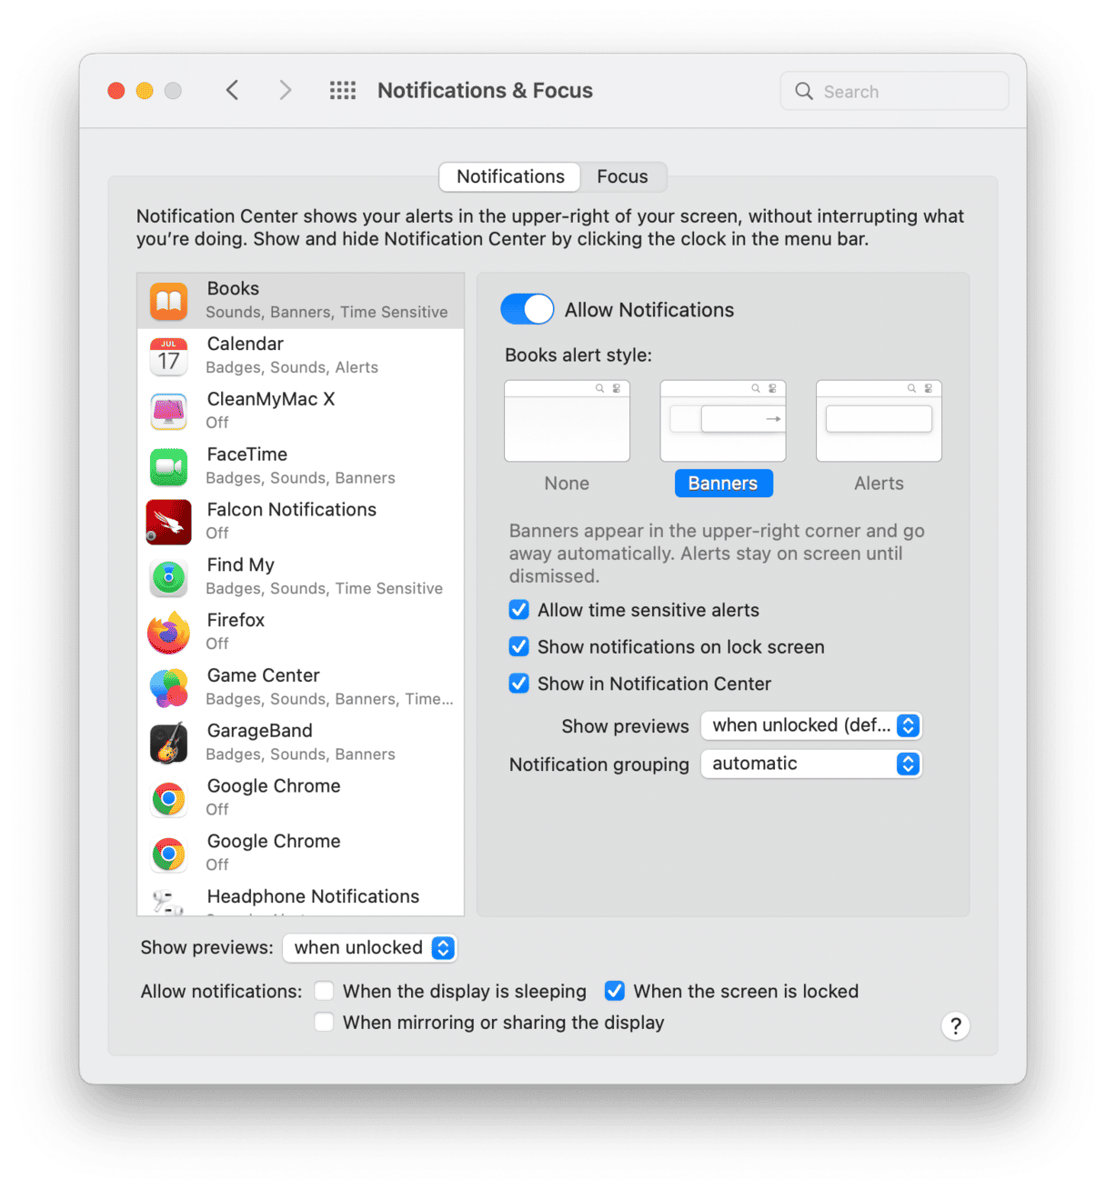The height and width of the screenshot is (1189, 1106).
Task: Click the Firefox app icon
Action: click(x=169, y=633)
